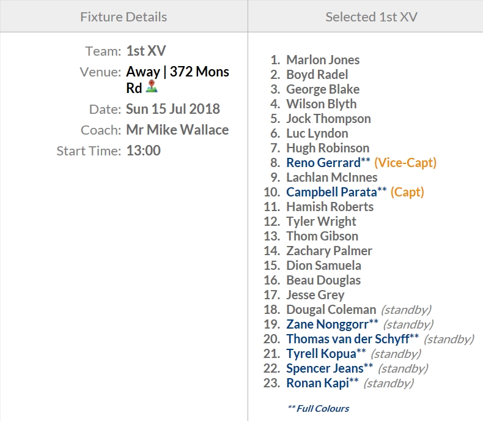The width and height of the screenshot is (483, 421).
Task: Click the orange (Capt) label
Action: coord(407,192)
